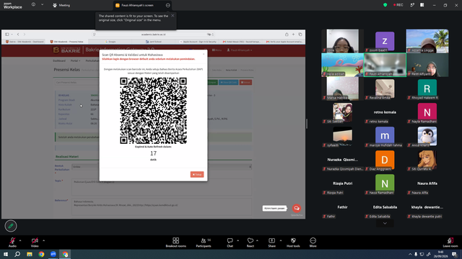The image size is (462, 259).
Task: Select Diaz Anggraeni participant tile
Action: pyautogui.click(x=385, y=160)
